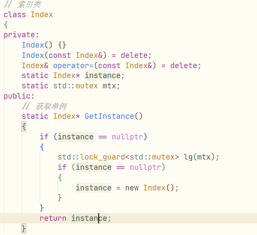Click the comment '// 索引类'

tap(22, 4)
